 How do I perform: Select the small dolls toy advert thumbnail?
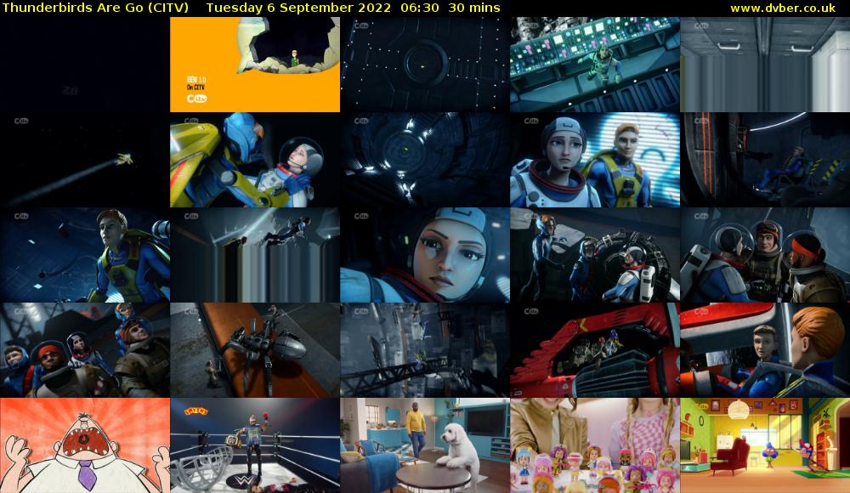[x=595, y=445]
